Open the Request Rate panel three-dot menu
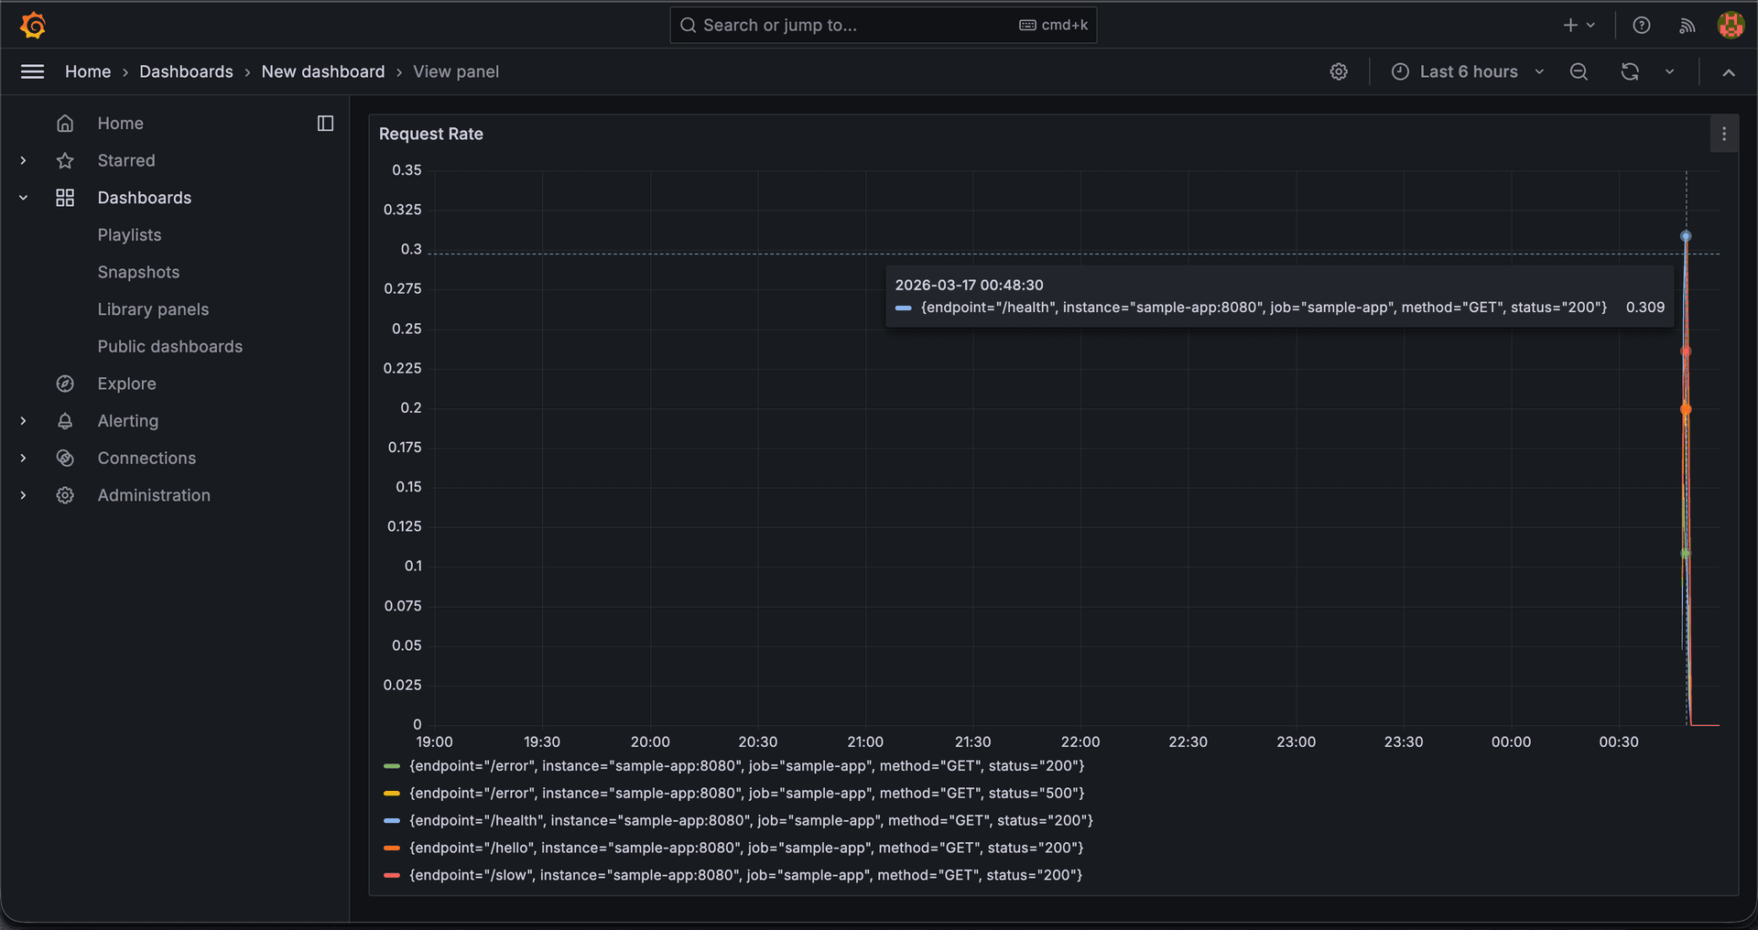This screenshot has width=1758, height=930. point(1723,134)
